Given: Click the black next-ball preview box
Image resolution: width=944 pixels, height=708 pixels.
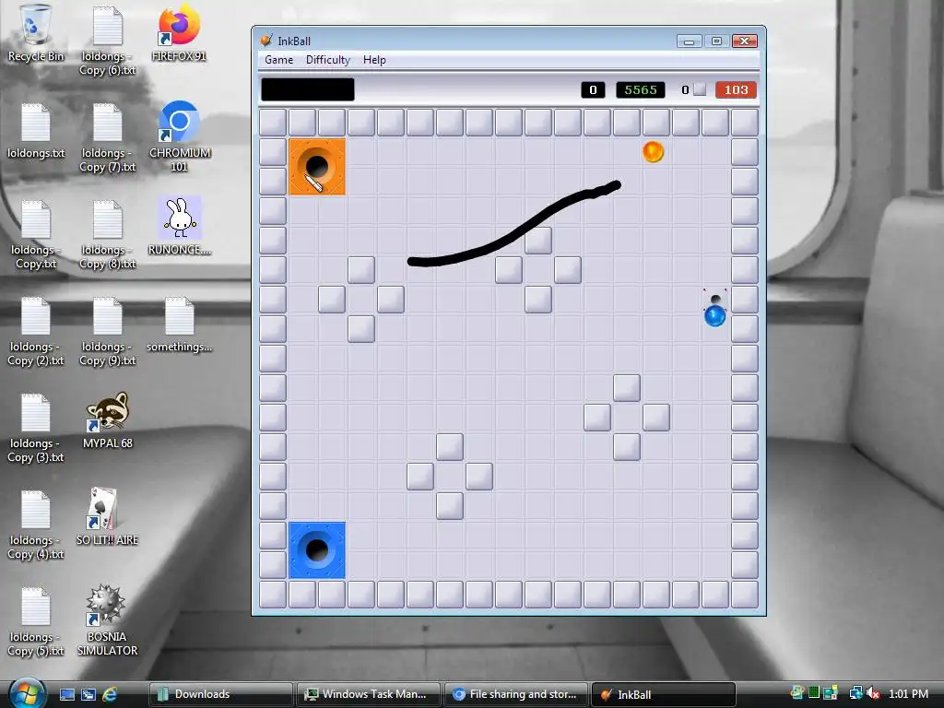Looking at the screenshot, I should click(x=308, y=89).
